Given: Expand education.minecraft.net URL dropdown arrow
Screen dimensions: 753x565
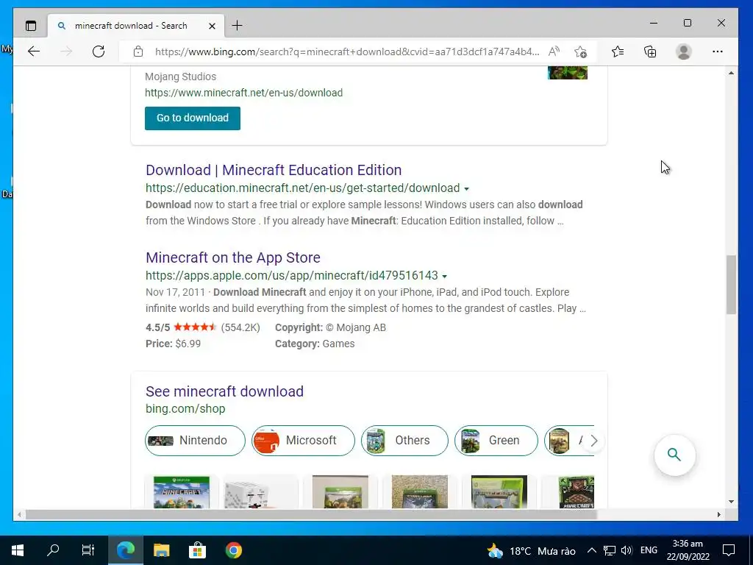Looking at the screenshot, I should (x=466, y=189).
